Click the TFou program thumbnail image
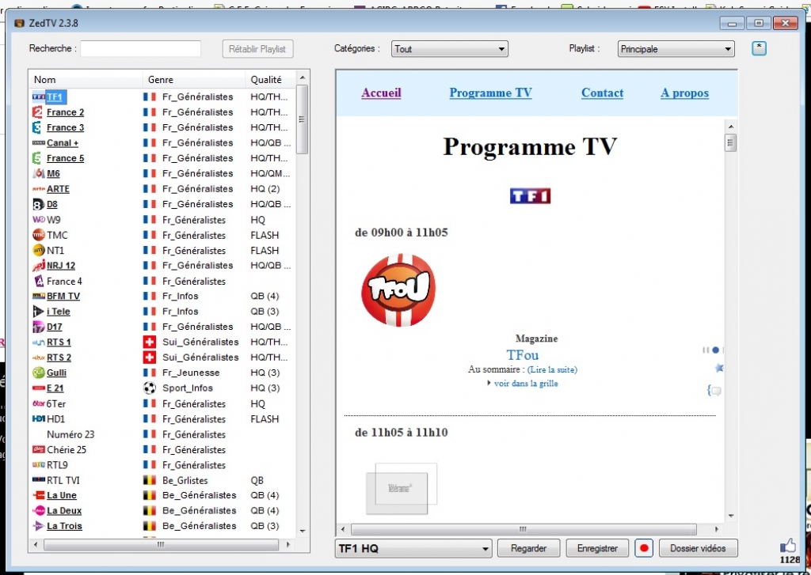This screenshot has width=811, height=575. point(398,290)
